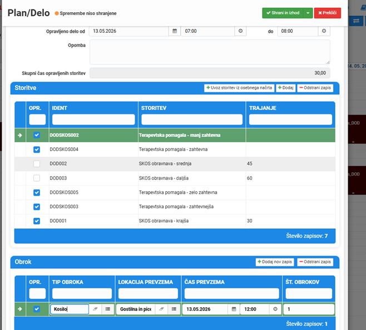
Task: Click the Obrok 13.05.2026 date input
Action: (205, 309)
